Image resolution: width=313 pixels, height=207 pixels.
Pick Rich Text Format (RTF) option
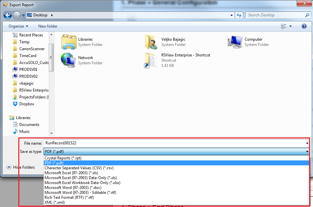click(69, 197)
